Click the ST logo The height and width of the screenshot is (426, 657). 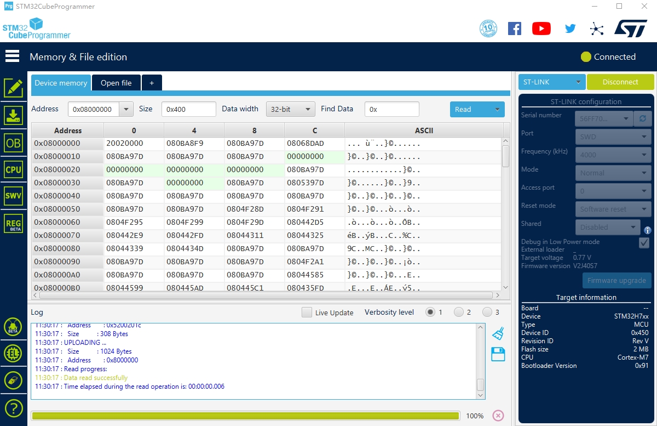pos(631,29)
